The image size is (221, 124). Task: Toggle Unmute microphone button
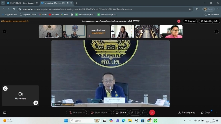point(75,113)
